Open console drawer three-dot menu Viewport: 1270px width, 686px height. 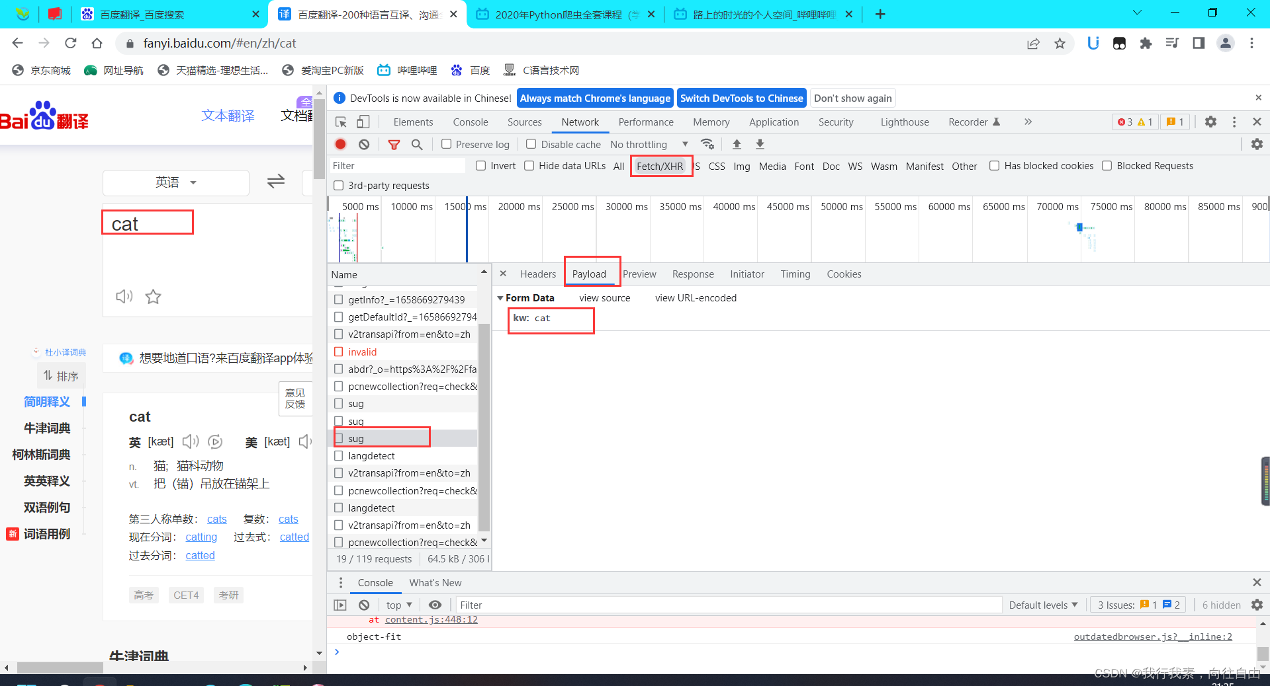(341, 582)
